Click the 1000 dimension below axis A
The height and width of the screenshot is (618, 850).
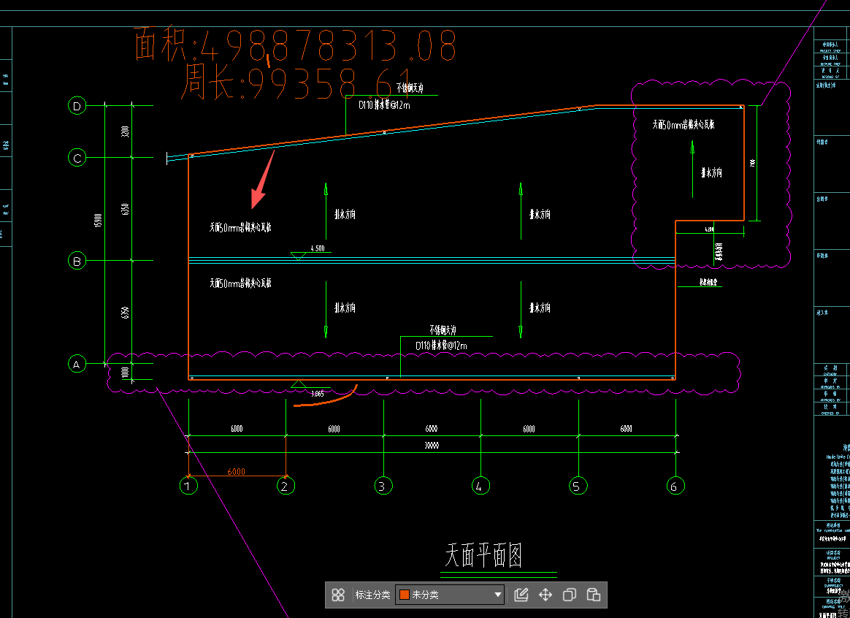(125, 373)
